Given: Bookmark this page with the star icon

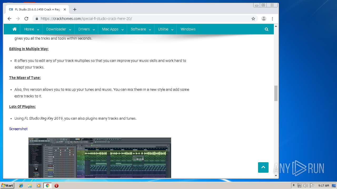Looking at the screenshot, I should click(253, 19).
